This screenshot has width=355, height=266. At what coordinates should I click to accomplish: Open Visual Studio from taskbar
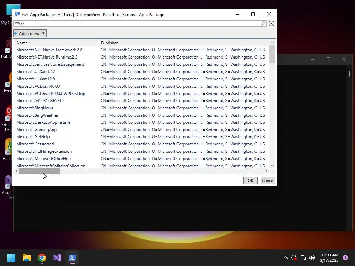[57, 258]
